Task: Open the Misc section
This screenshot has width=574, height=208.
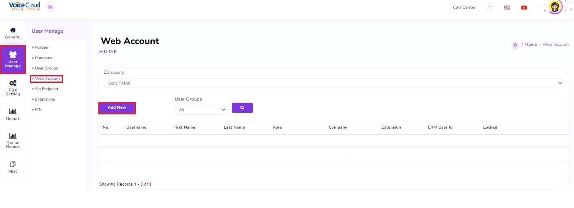Action: click(x=13, y=167)
